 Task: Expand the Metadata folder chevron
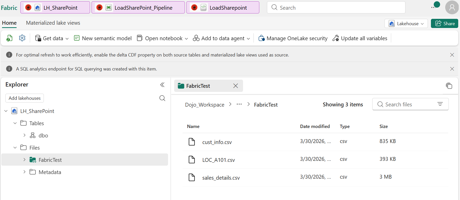coord(24,172)
